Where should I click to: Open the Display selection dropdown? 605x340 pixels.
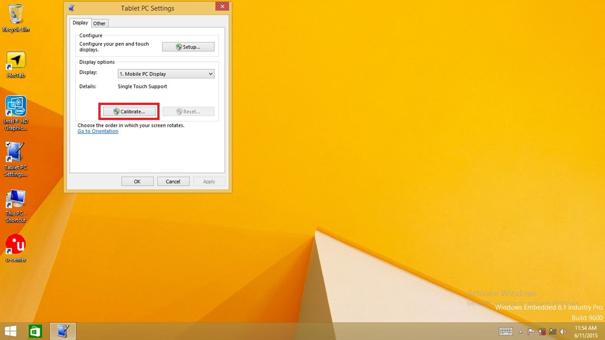(166, 74)
